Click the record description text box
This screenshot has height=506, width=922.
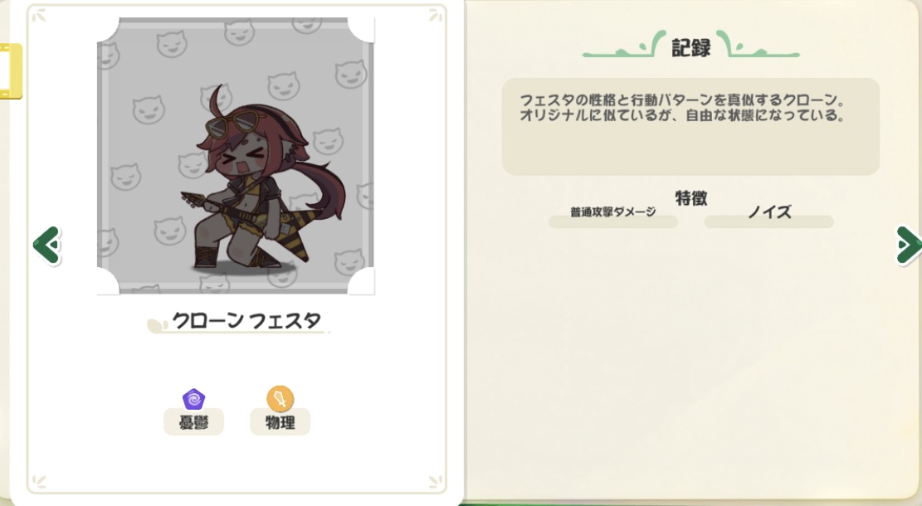tap(690, 126)
